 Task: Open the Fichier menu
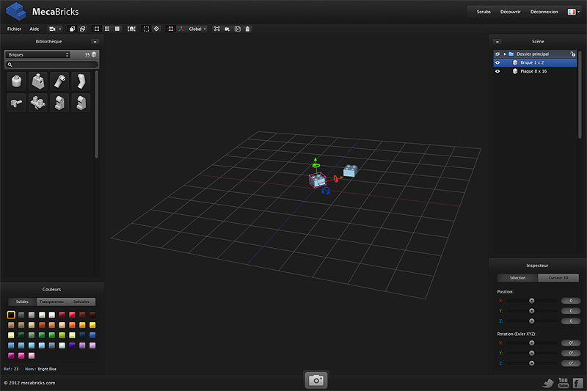pyautogui.click(x=14, y=29)
